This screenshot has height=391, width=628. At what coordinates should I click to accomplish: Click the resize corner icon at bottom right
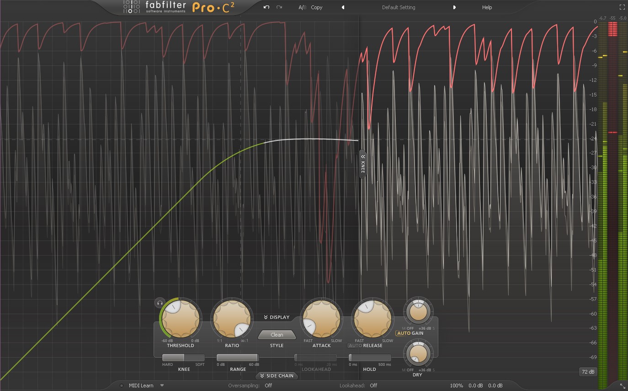(622, 386)
